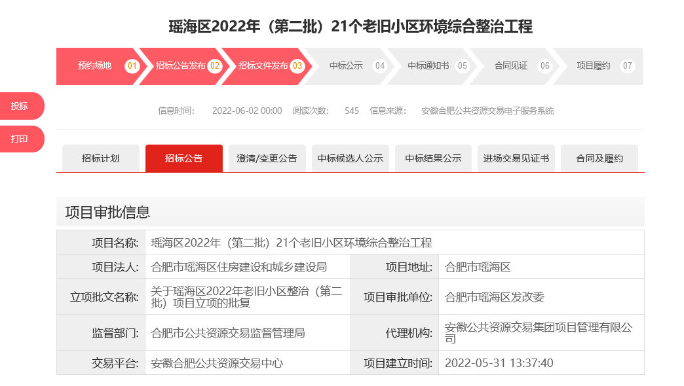Select the 预约场地 step 01

98,66
